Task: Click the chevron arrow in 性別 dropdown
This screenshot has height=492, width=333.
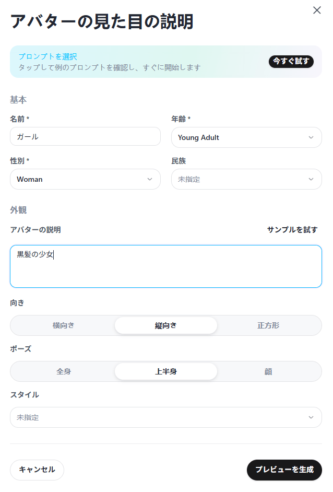Action: [150, 179]
